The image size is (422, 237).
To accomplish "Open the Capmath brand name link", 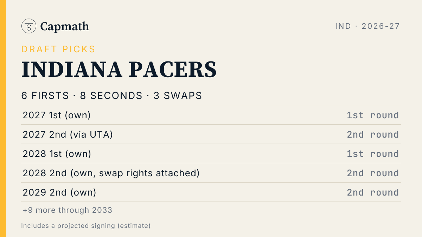I will 65,26.
